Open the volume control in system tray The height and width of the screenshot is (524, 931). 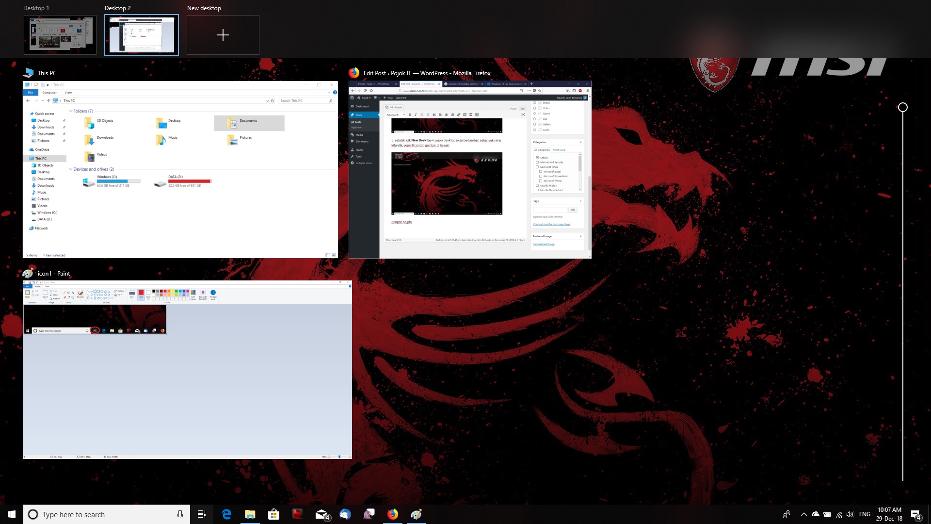(x=850, y=514)
